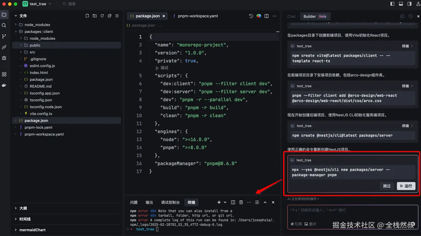This screenshot has height=236, width=421.
Task: Maximize the terminal panel with the up chevron
Action: coord(265,202)
